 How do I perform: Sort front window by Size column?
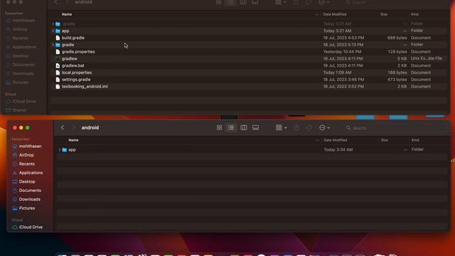pyautogui.click(x=384, y=140)
